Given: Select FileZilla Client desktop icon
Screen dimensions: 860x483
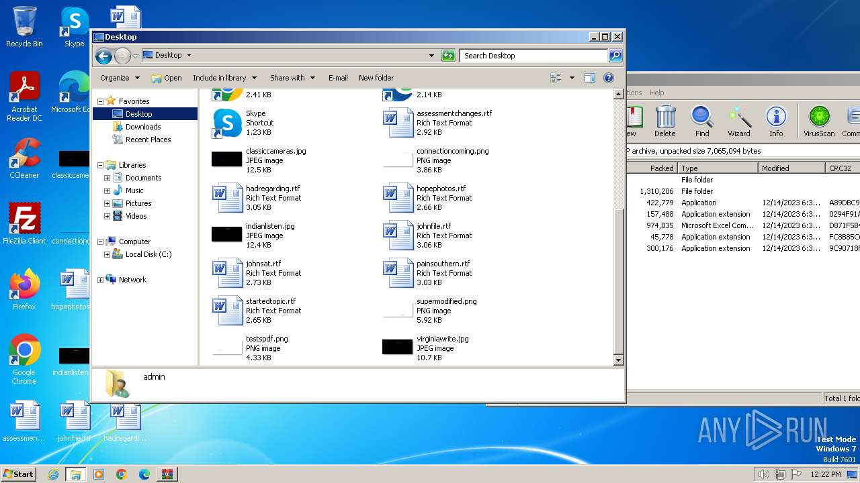Looking at the screenshot, I should (24, 223).
